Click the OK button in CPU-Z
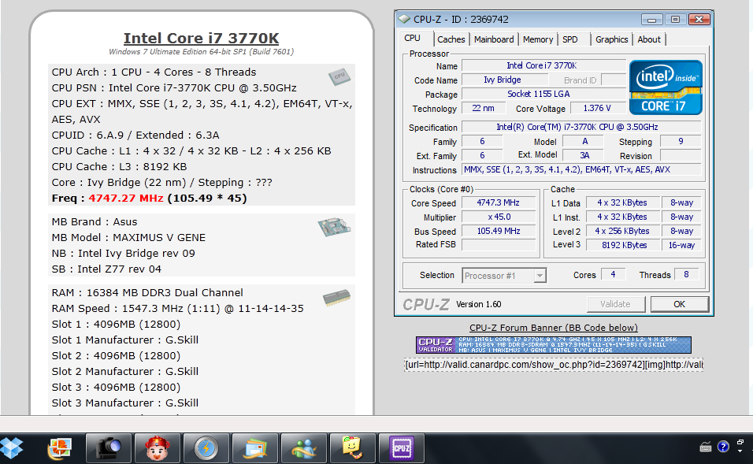753x464 pixels. coord(679,304)
